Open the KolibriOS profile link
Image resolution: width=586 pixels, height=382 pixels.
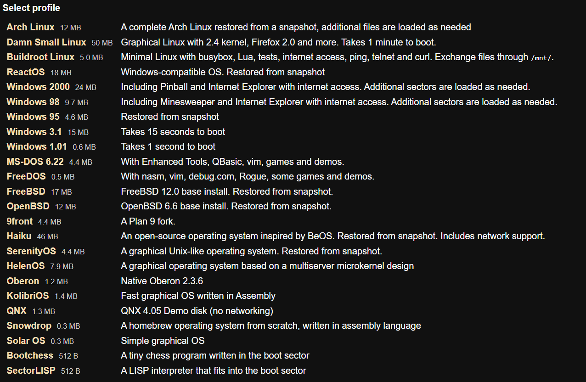(x=28, y=296)
